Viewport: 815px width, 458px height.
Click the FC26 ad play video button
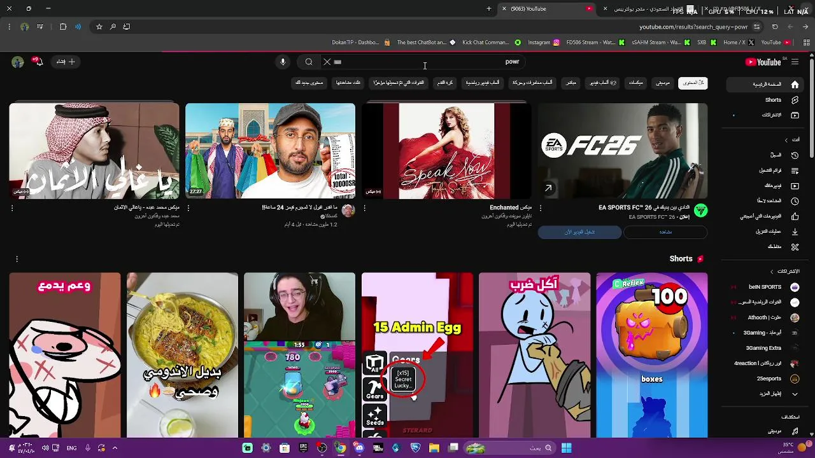coord(580,232)
